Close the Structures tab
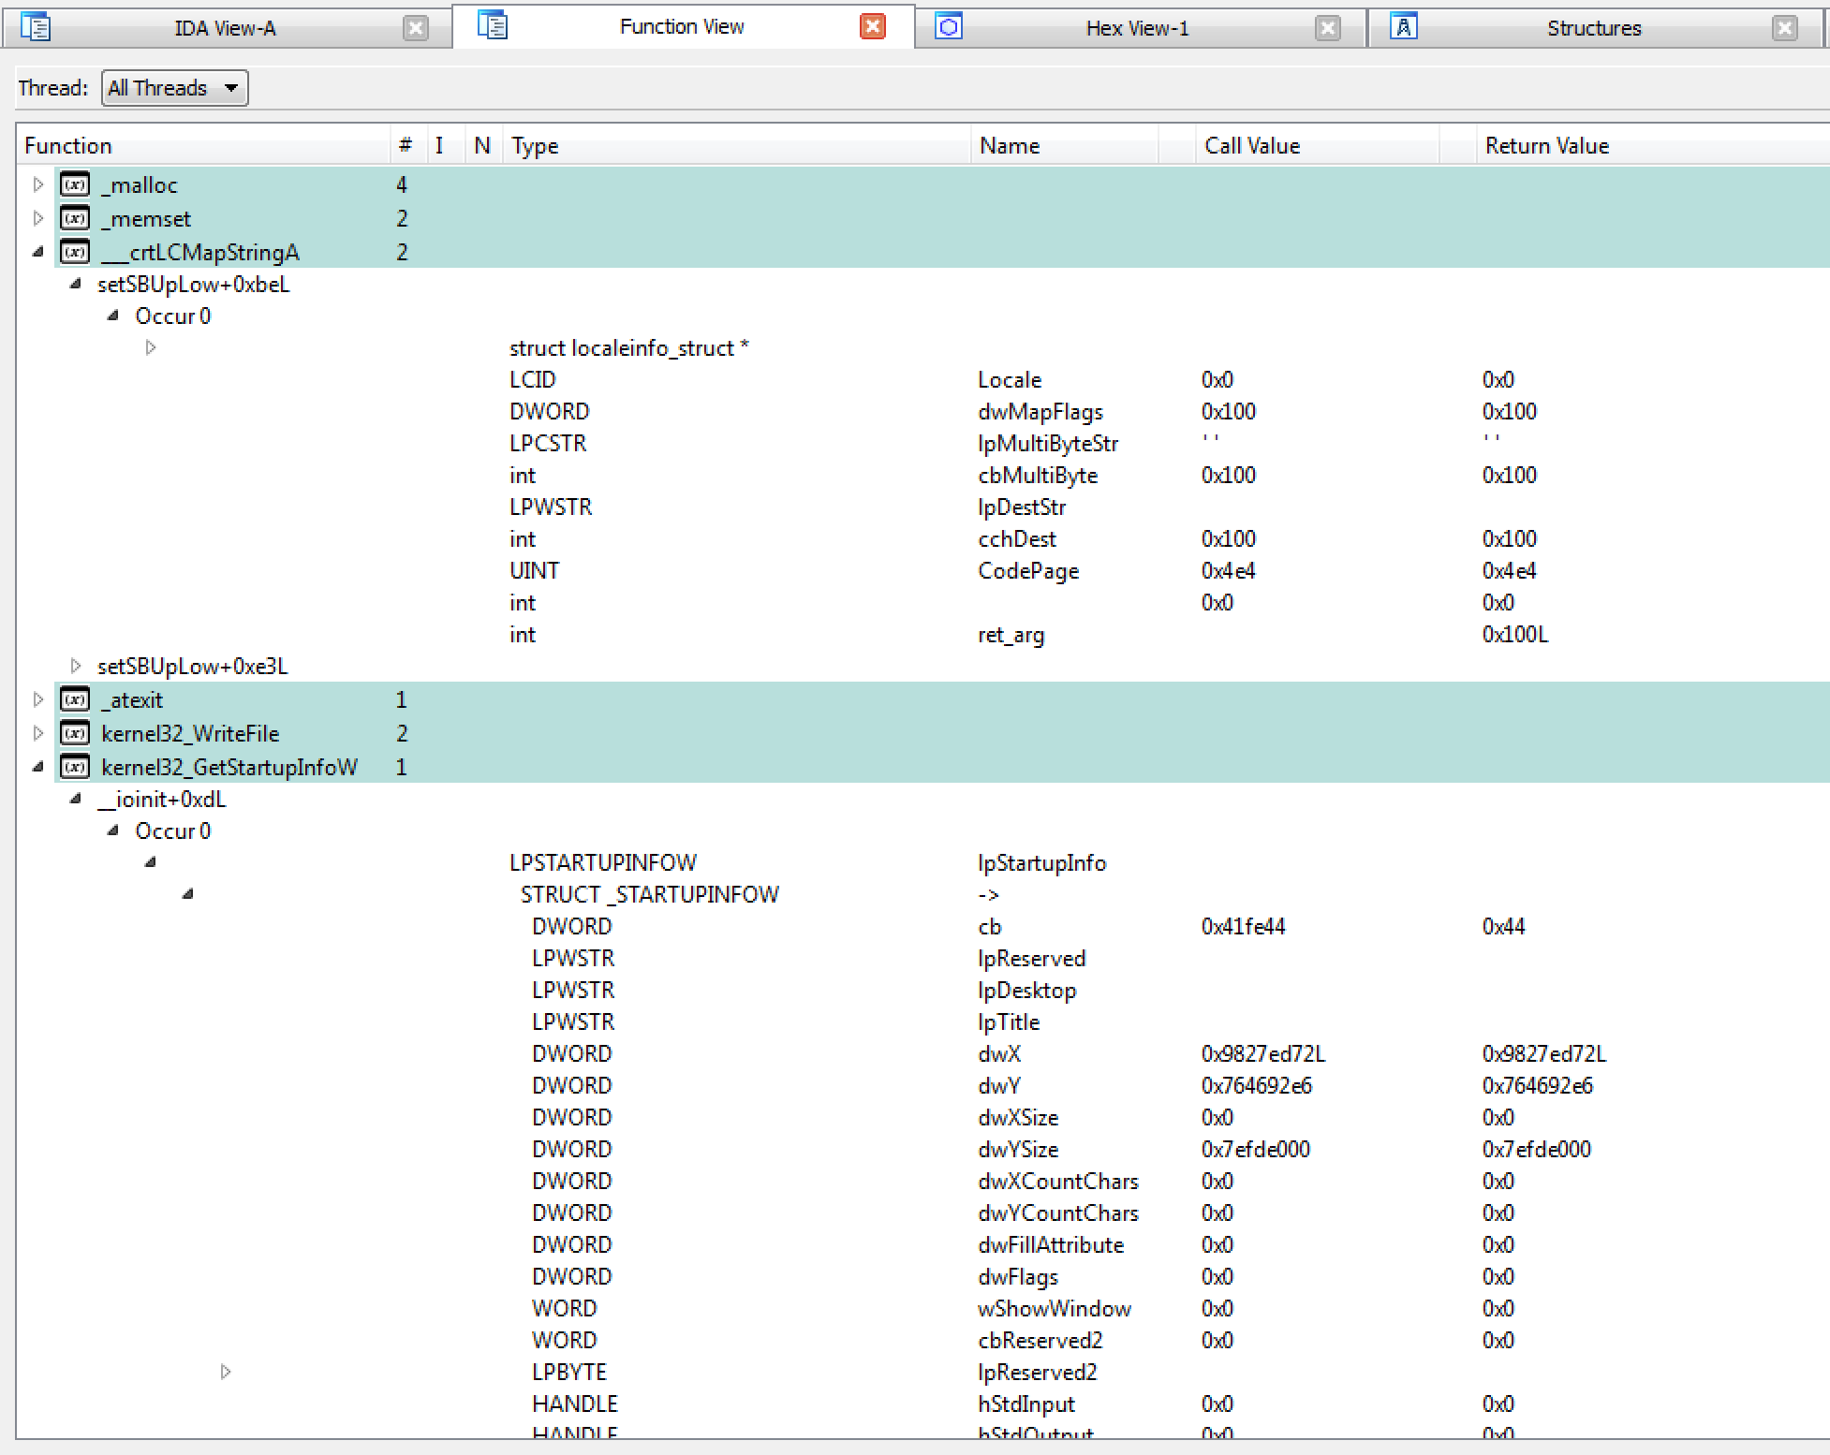Image resolution: width=1830 pixels, height=1455 pixels. pos(1784,28)
